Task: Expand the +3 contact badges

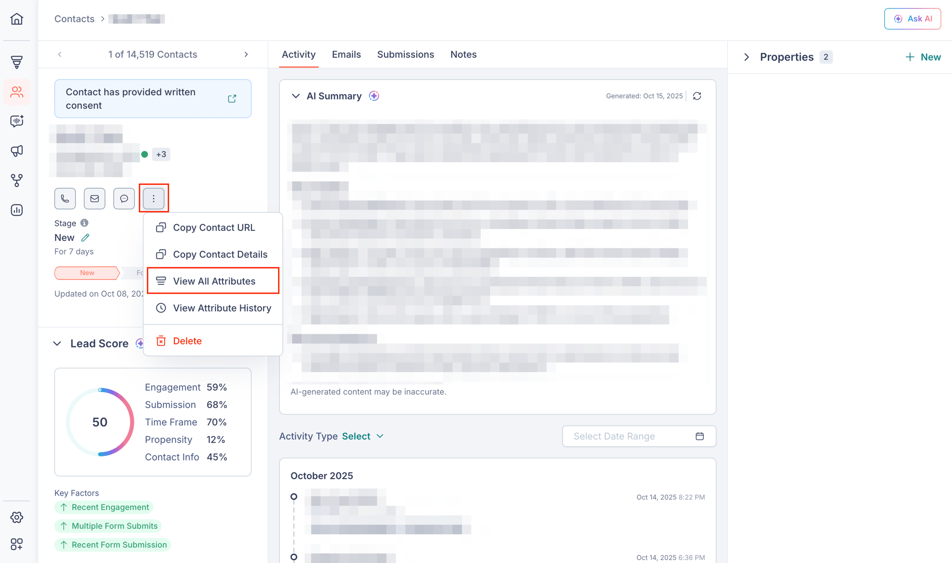Action: pyautogui.click(x=161, y=154)
